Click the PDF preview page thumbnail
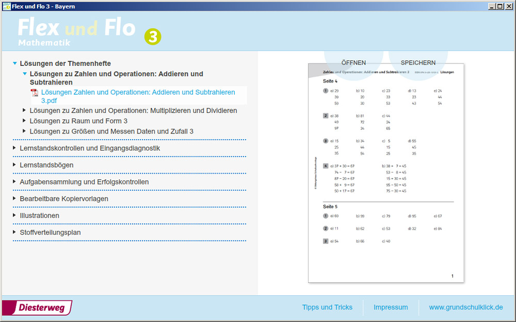This screenshot has width=516, height=322. (x=386, y=173)
